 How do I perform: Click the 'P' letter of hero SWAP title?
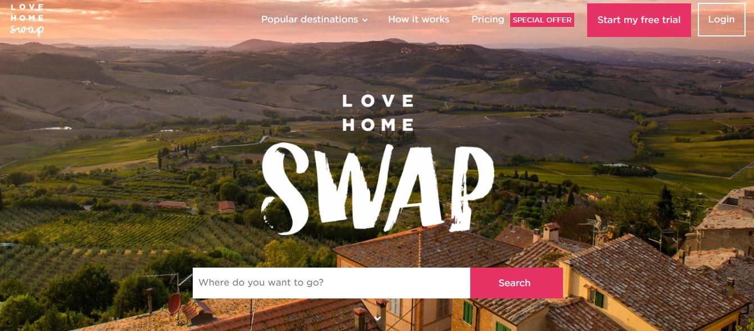coord(469,181)
